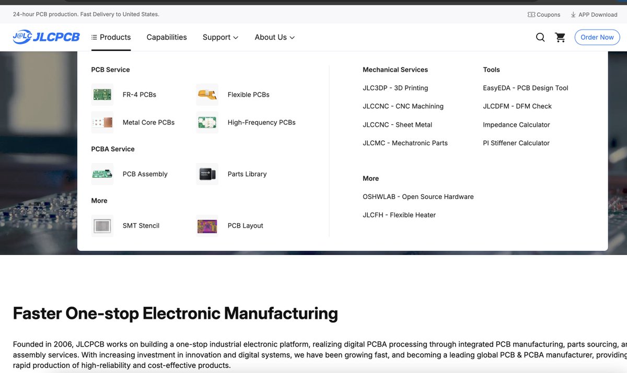Image resolution: width=627 pixels, height=373 pixels.
Task: Click the High-Frequency PCBs thumbnail
Action: 207,122
